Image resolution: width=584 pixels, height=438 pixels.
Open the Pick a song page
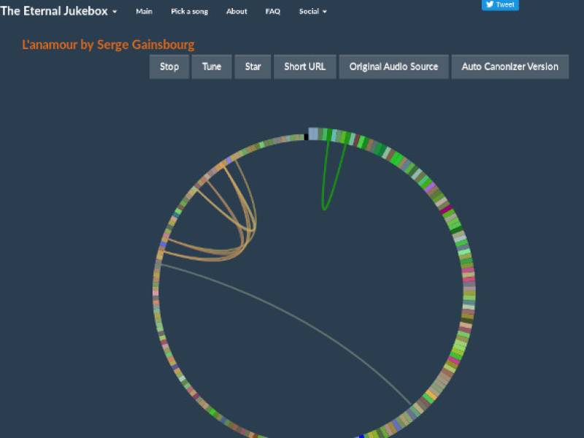190,12
